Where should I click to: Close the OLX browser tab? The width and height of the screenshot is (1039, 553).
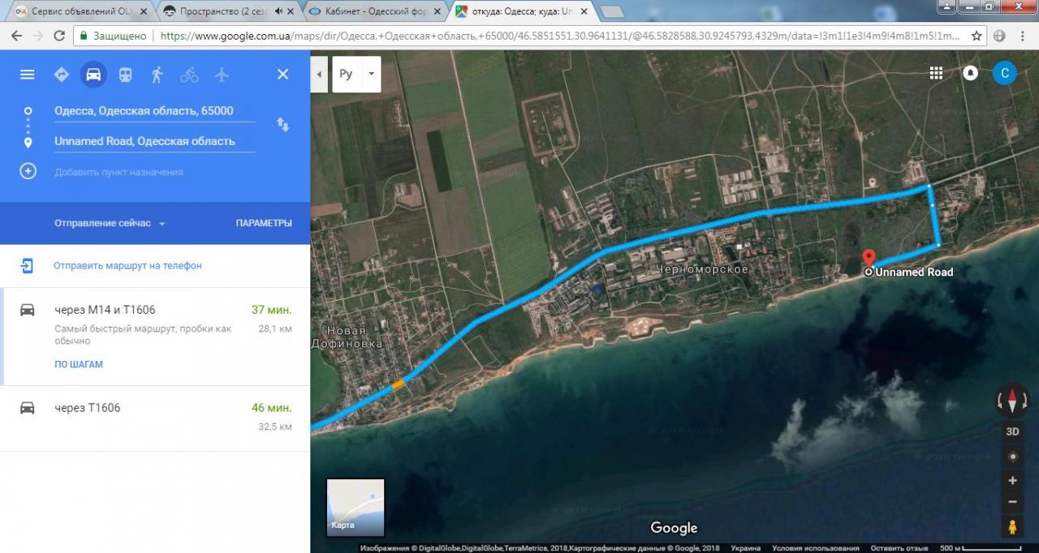coord(143,12)
